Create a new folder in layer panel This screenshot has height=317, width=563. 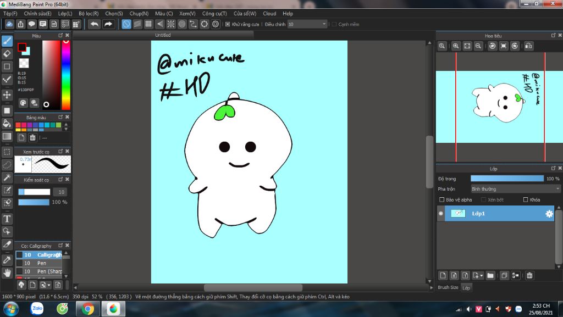pos(490,275)
